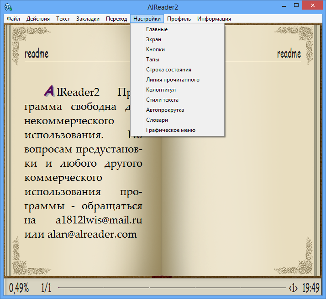
Task: Open the Файл menu
Action: tap(13, 19)
